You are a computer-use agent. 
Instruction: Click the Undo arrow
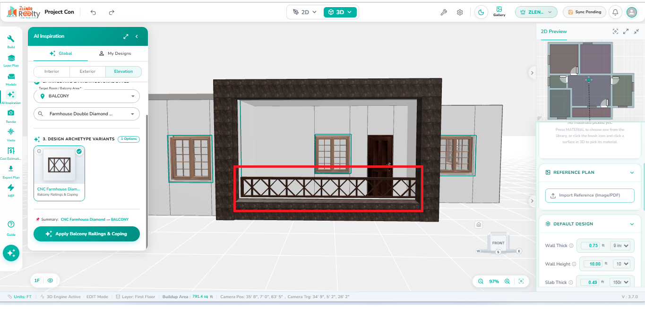pyautogui.click(x=93, y=12)
